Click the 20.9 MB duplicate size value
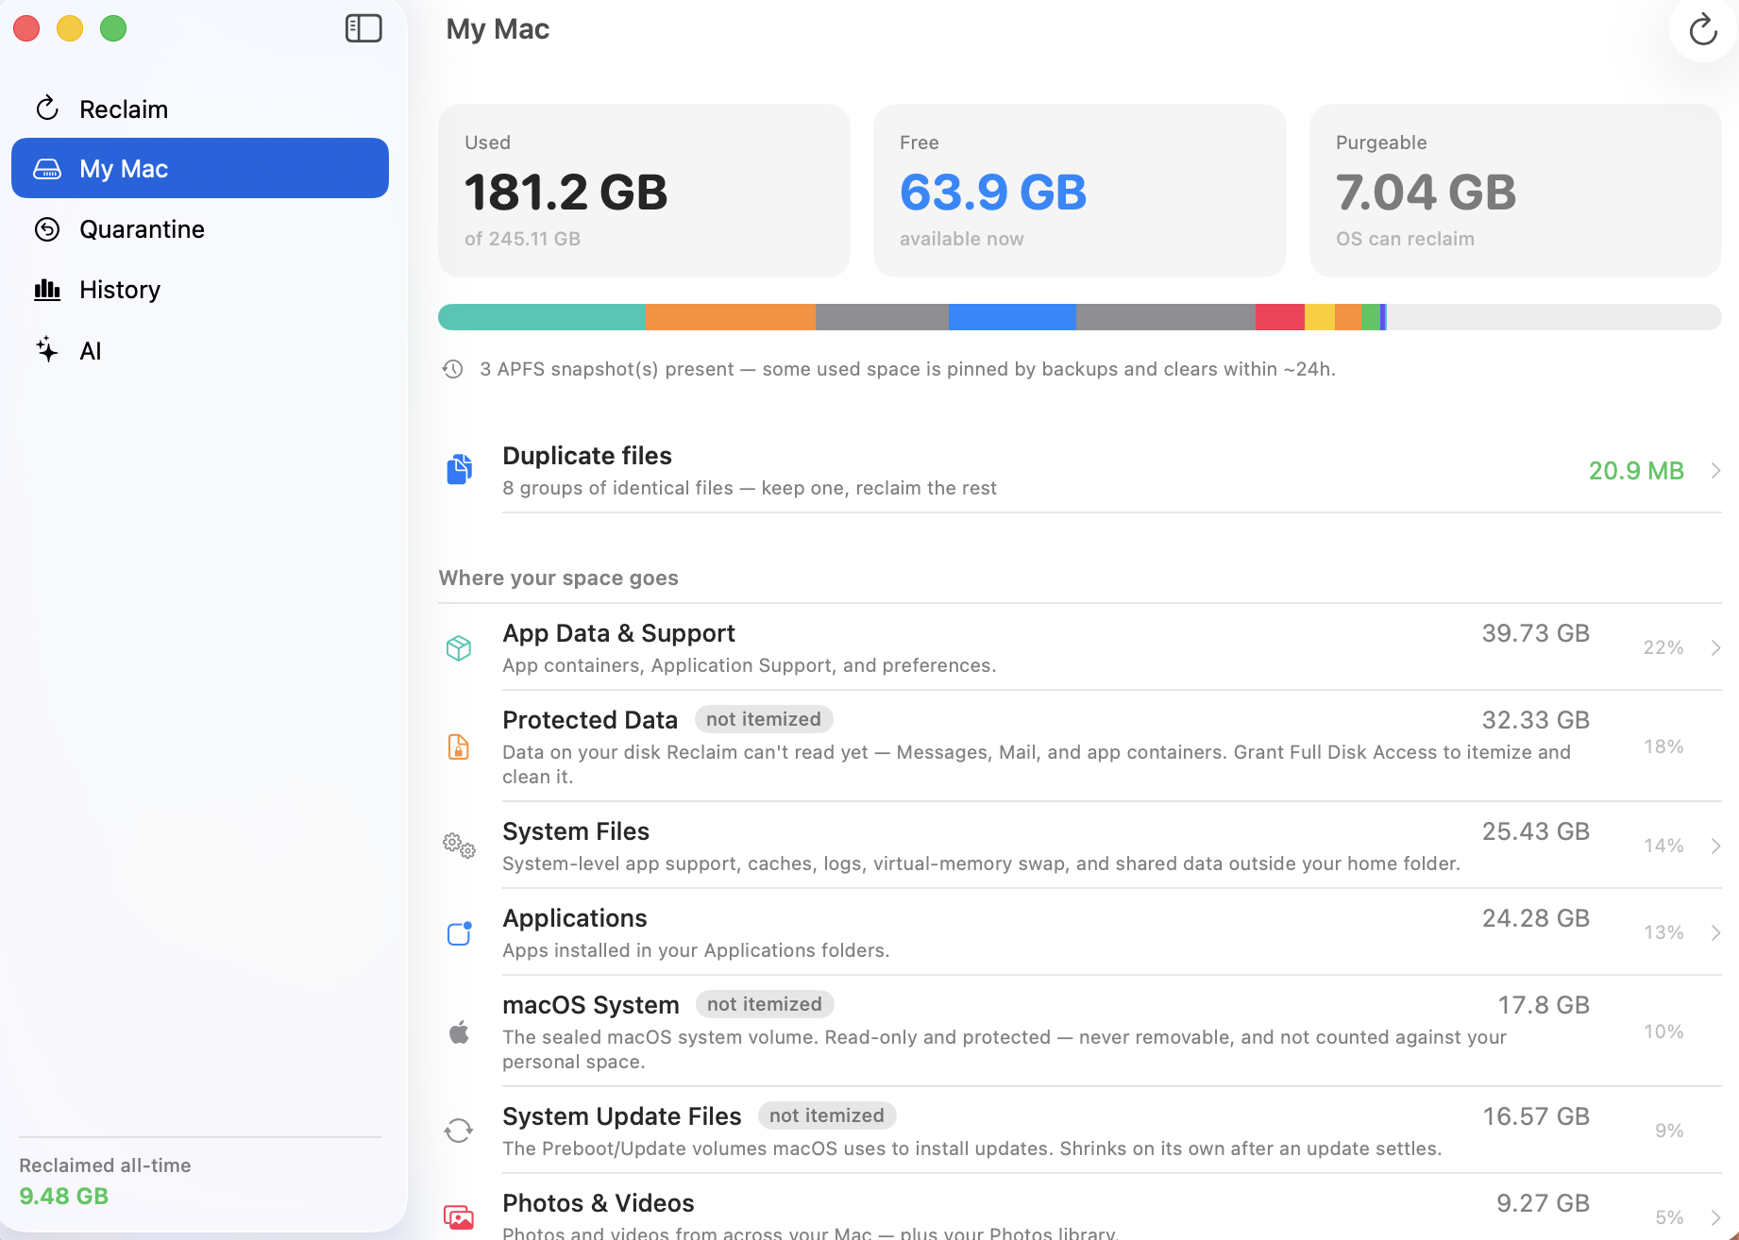The height and width of the screenshot is (1240, 1739). click(x=1636, y=471)
